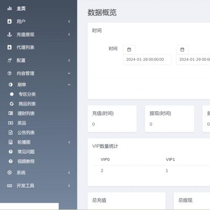
Task: Click the money icon beside 奖品
Action: point(10,123)
